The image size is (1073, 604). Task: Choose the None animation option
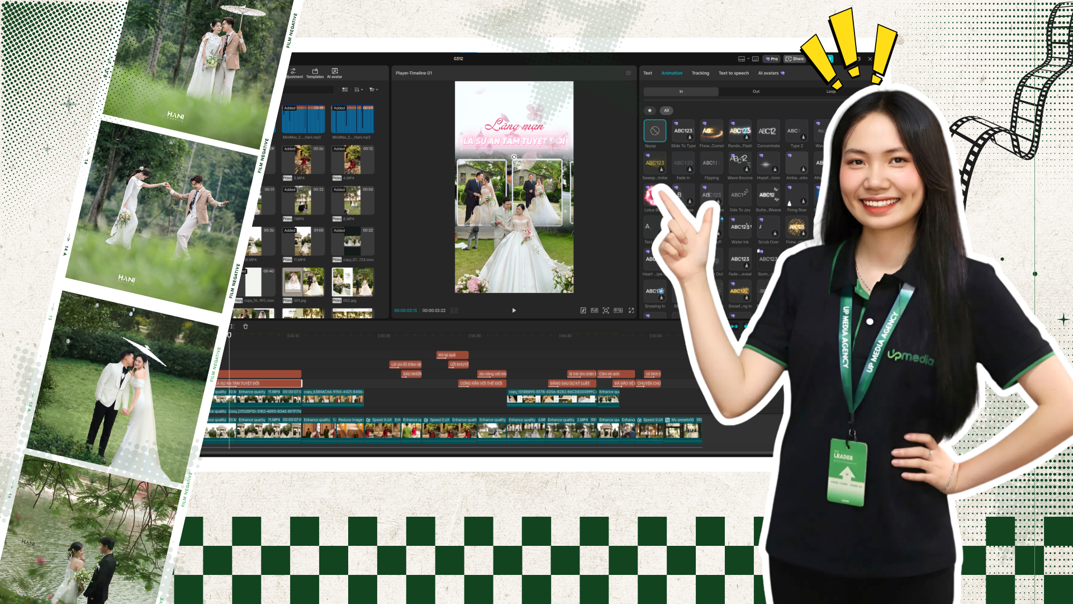(654, 131)
